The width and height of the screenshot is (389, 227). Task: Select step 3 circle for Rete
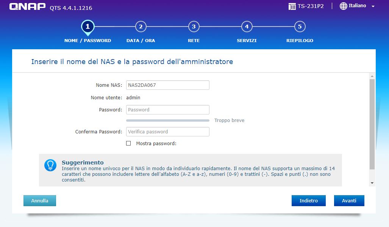[194, 27]
